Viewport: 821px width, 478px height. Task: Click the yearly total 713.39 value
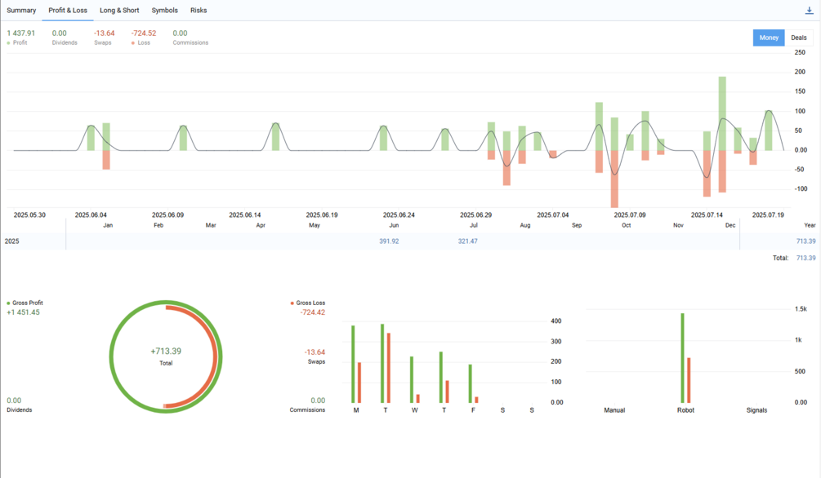pyautogui.click(x=805, y=241)
